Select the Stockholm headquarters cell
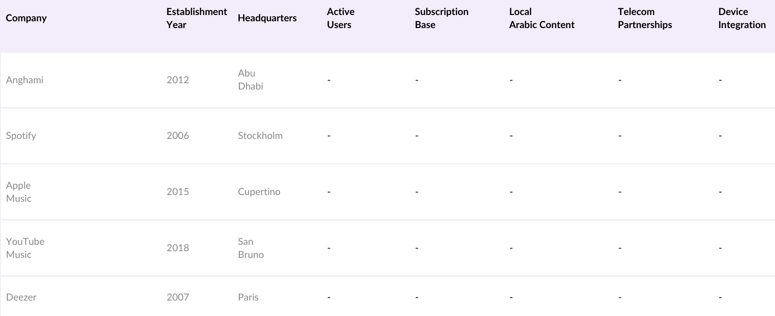Screen dimensions: 775x316 260,135
